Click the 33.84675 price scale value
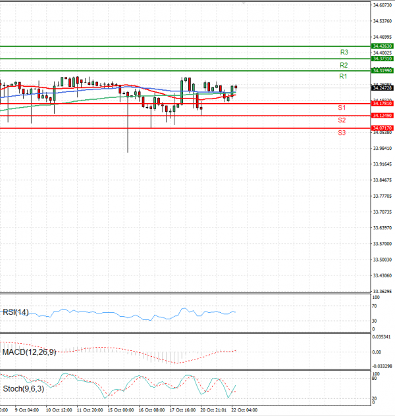 pos(382,180)
